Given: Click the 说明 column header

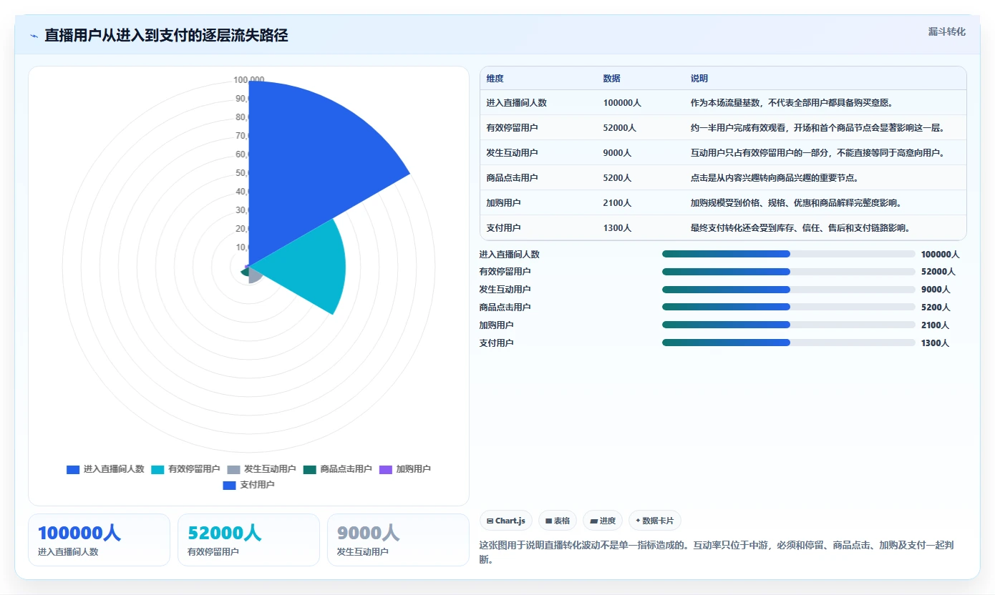Looking at the screenshot, I should click(699, 79).
